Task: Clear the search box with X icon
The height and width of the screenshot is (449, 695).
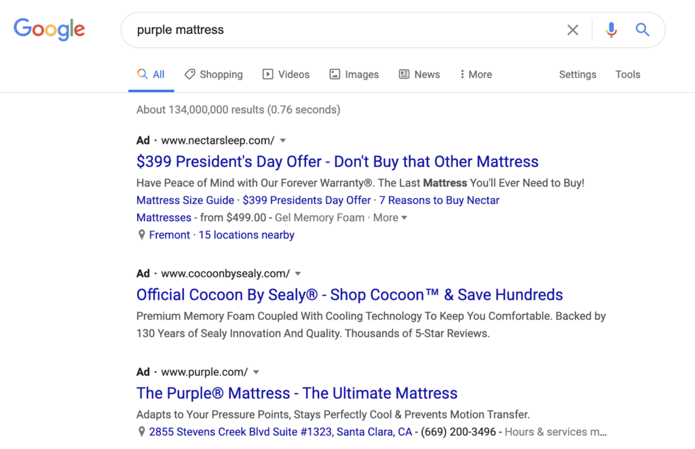Action: [x=573, y=30]
